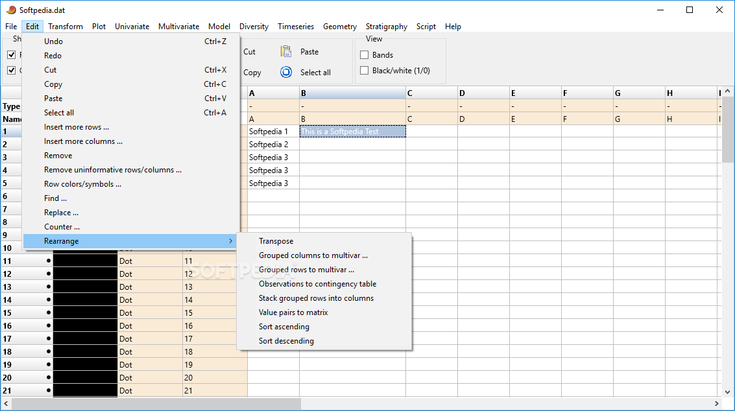Open the Geometry menu

click(x=340, y=26)
